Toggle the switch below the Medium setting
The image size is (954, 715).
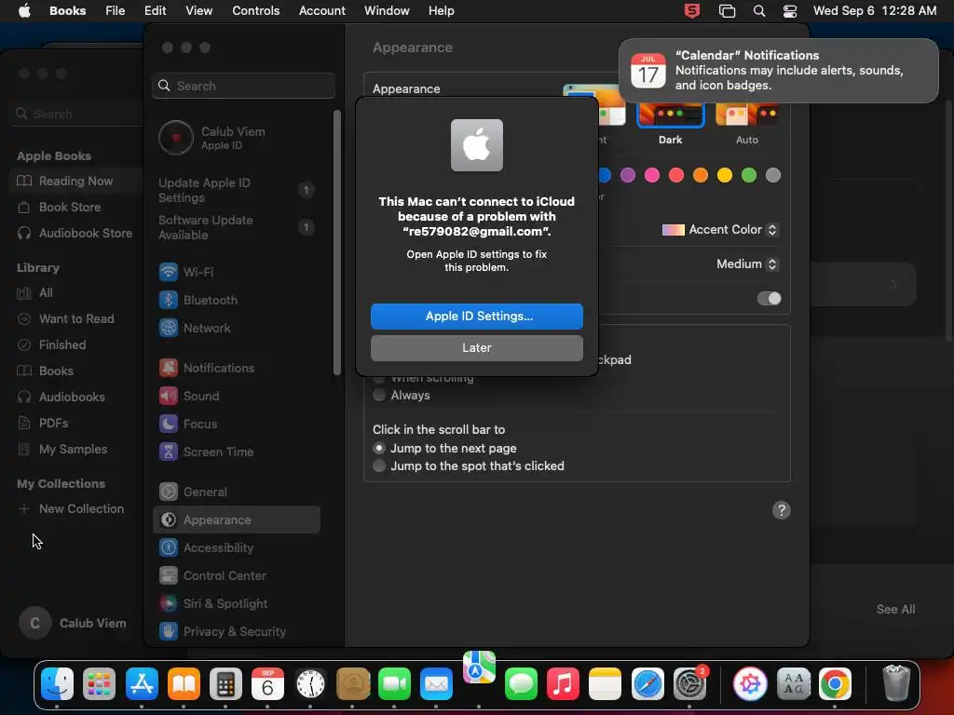[x=769, y=299]
